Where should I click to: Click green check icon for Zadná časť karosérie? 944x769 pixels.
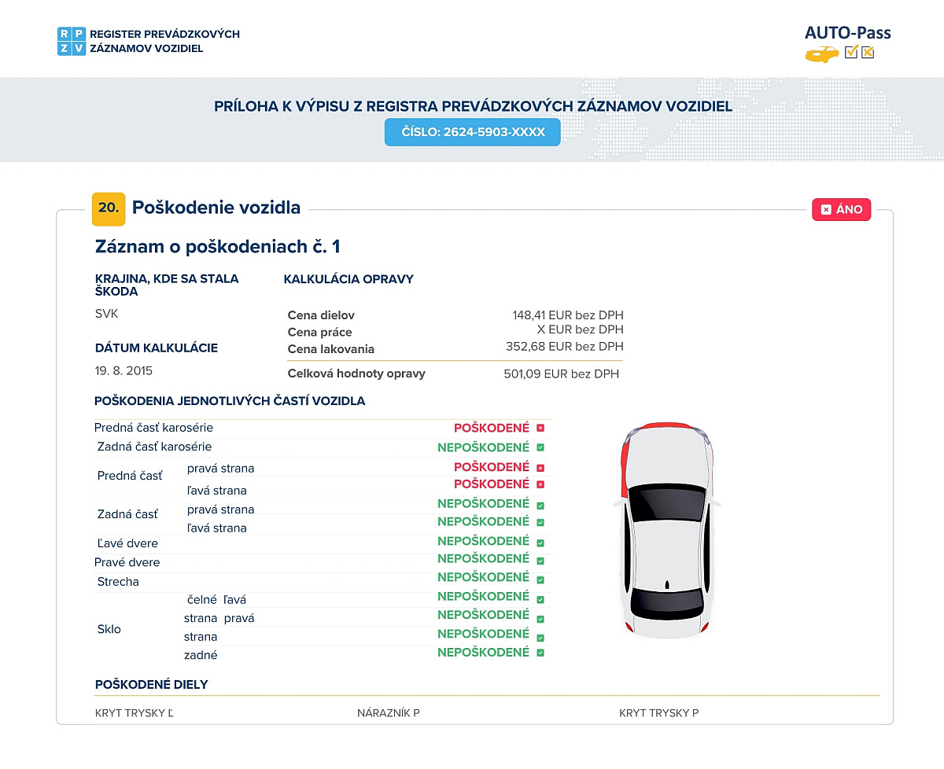[x=540, y=447]
